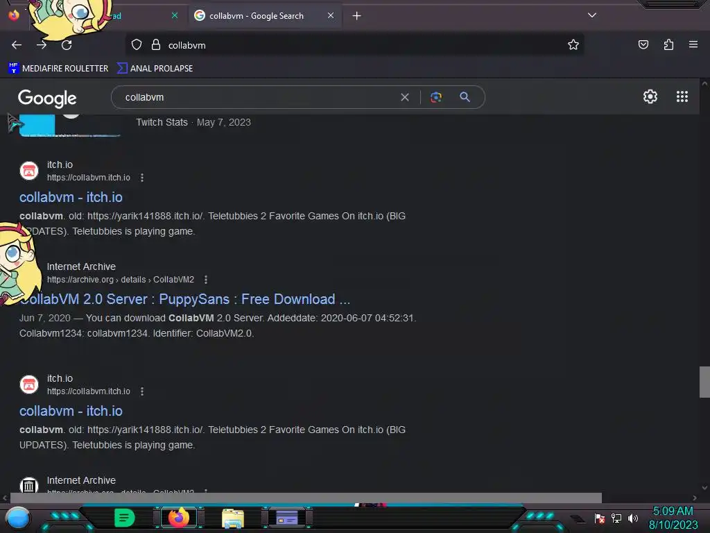Open a new tab with the plus button
The image size is (710, 533).
(357, 16)
